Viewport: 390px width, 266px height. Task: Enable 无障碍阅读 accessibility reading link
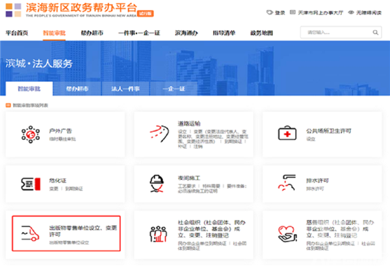(369, 12)
